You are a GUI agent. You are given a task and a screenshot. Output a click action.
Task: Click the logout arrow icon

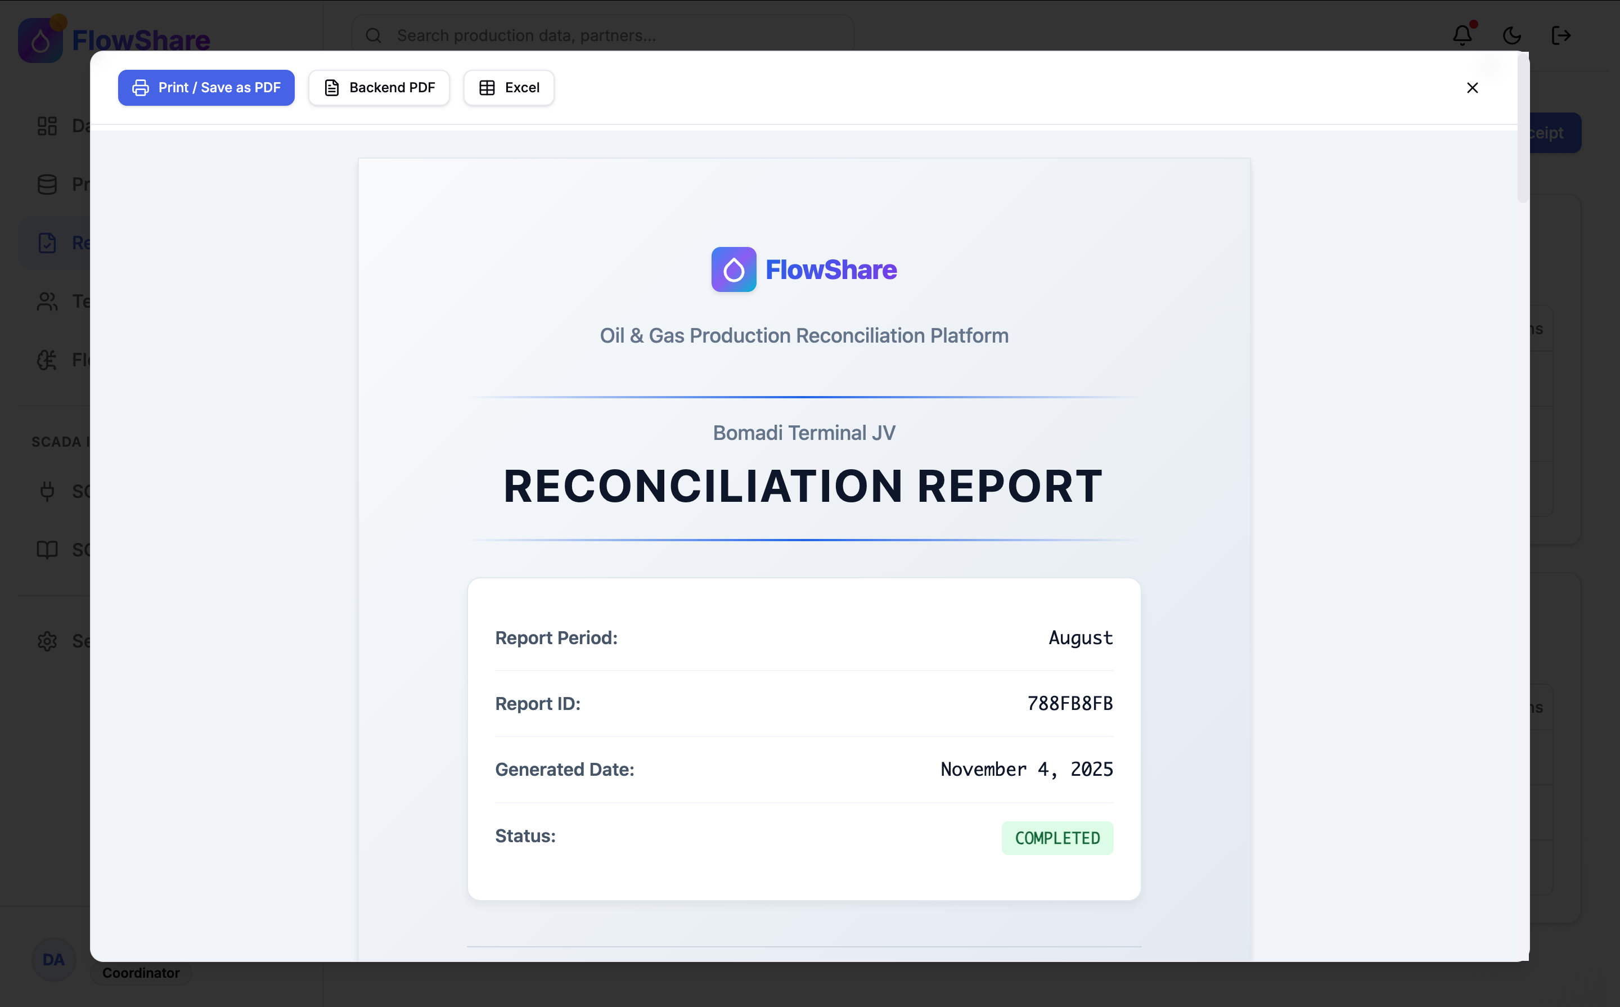(1561, 35)
